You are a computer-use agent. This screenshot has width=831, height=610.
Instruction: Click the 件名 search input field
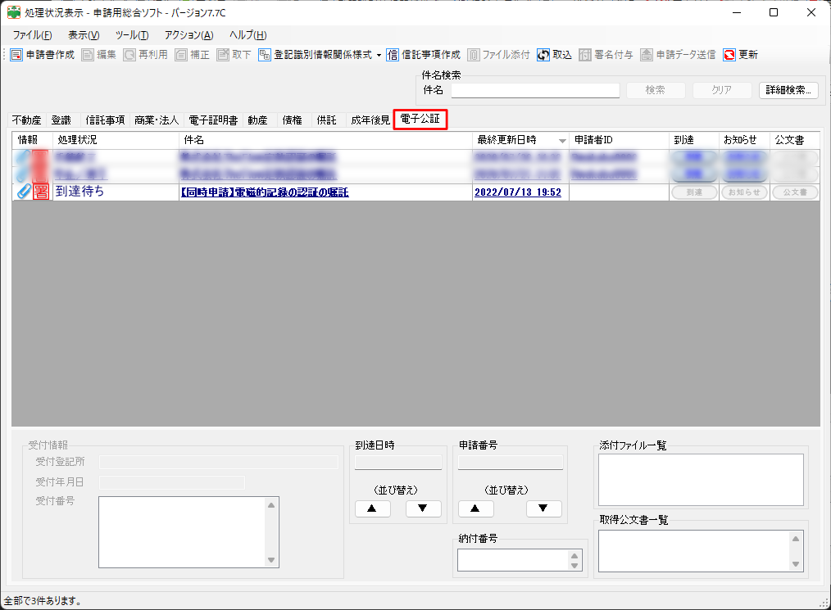[535, 90]
